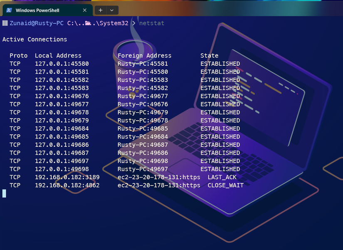The height and width of the screenshot is (250, 343).
Task: Click the blinking terminal cursor block
Action: tap(4, 193)
